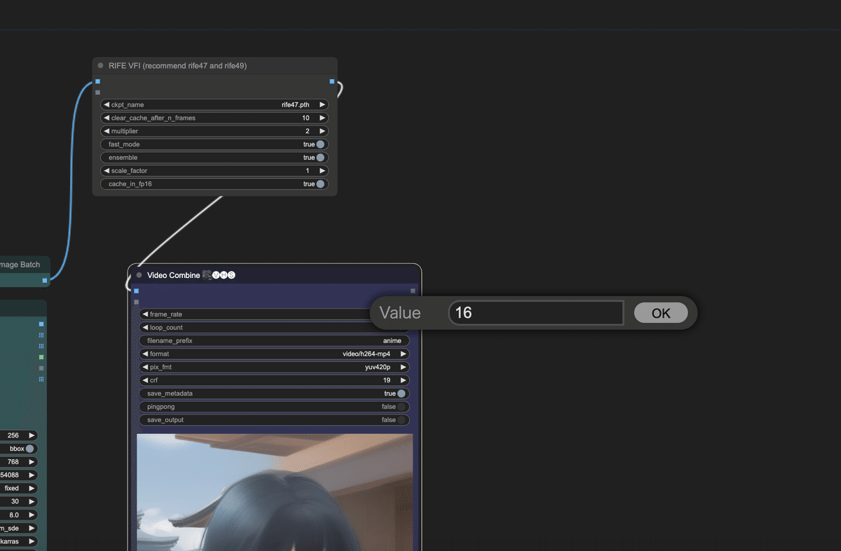This screenshot has width=841, height=551.
Task: Click the blue input port on the RIFE VFI node
Action: pos(97,81)
